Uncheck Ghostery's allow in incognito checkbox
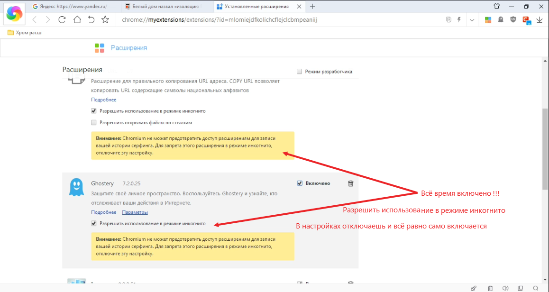 (94, 223)
